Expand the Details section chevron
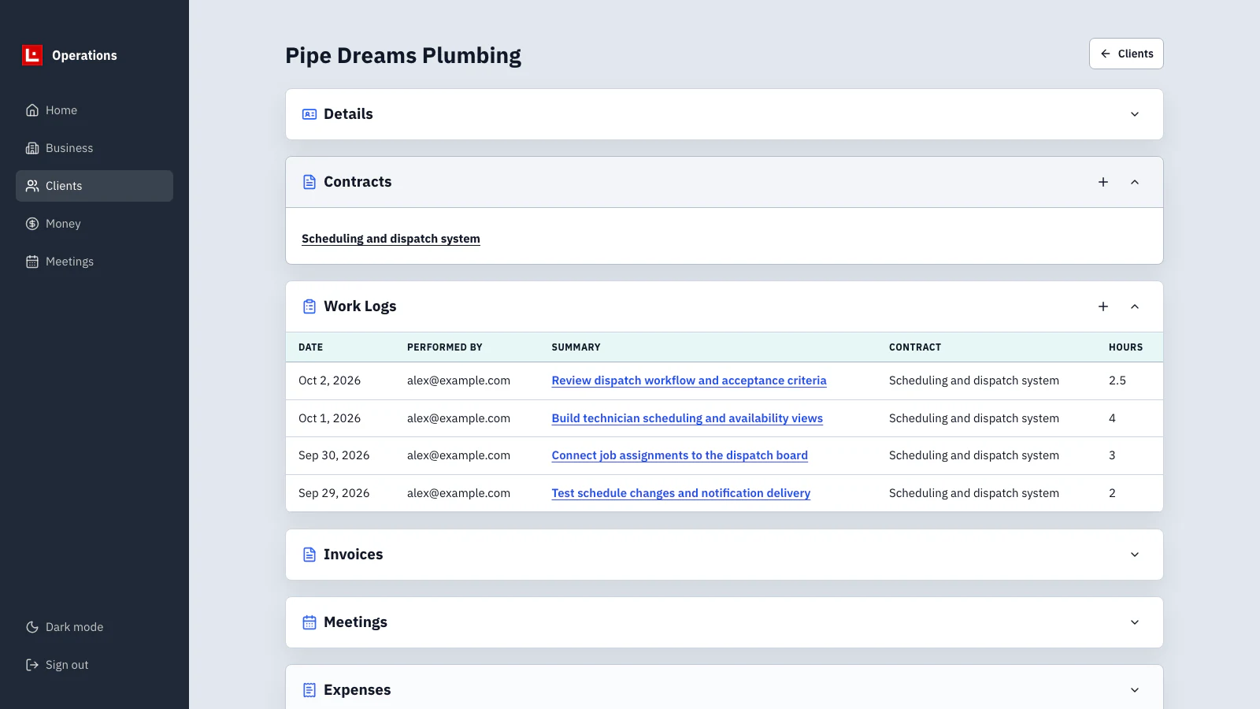 point(1135,114)
